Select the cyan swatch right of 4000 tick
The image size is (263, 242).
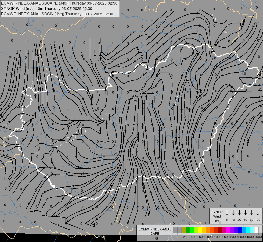click(x=252, y=230)
